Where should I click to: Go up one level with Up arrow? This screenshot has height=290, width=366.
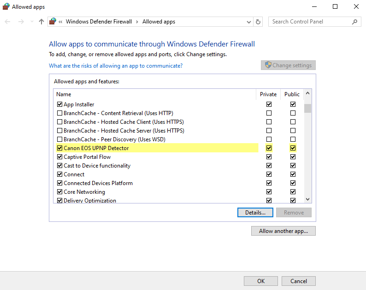[41, 22]
